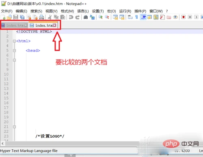This screenshot has height=157, width=203.
Task: Open the 窗口(W) menu
Action: click(156, 11)
